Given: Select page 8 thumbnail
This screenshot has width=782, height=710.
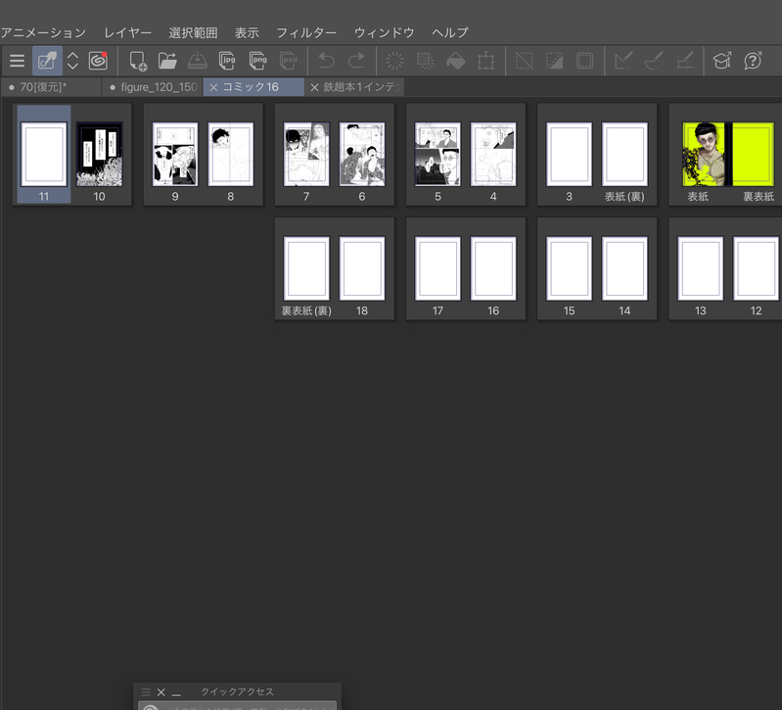Looking at the screenshot, I should click(230, 154).
